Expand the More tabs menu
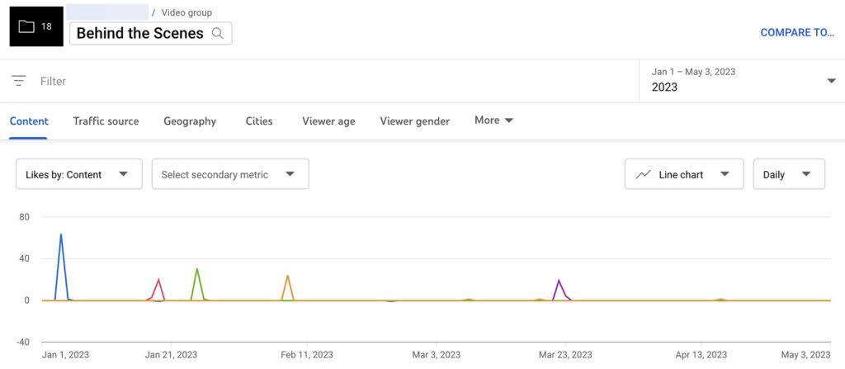 (493, 121)
